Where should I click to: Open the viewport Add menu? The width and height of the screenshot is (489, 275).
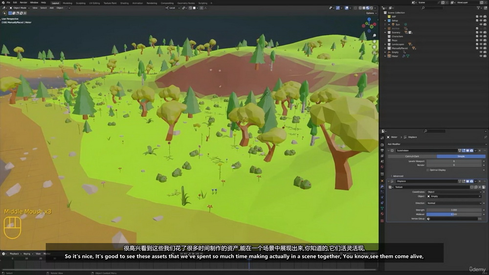click(x=51, y=8)
